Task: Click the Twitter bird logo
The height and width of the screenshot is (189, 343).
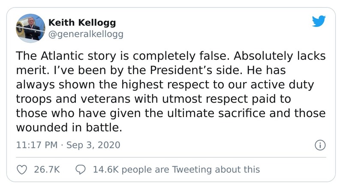Action: (319, 21)
